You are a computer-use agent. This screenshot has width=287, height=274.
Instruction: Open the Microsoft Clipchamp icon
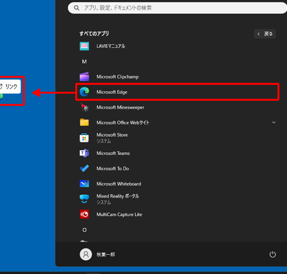point(84,76)
